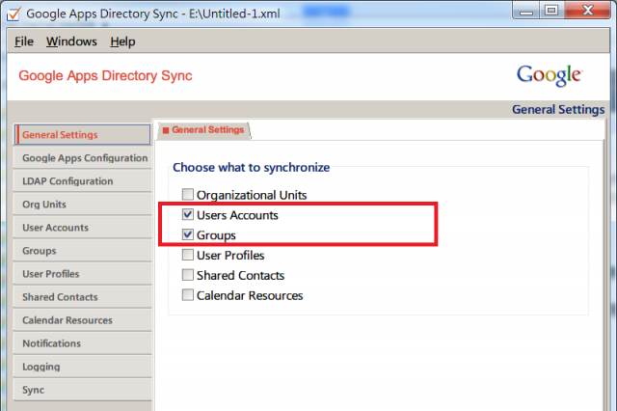Click the General Settings header on right

558,109
